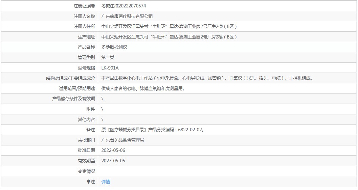Select the structure description starting 本产品由数字化心电工作站
Image resolution: width=358 pixels, height=190 pixels.
tap(207, 78)
